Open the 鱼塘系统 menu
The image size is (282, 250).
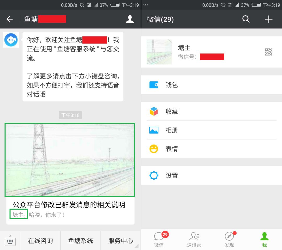[x=81, y=241]
